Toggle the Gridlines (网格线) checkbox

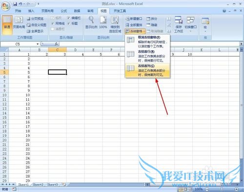coord(52,23)
